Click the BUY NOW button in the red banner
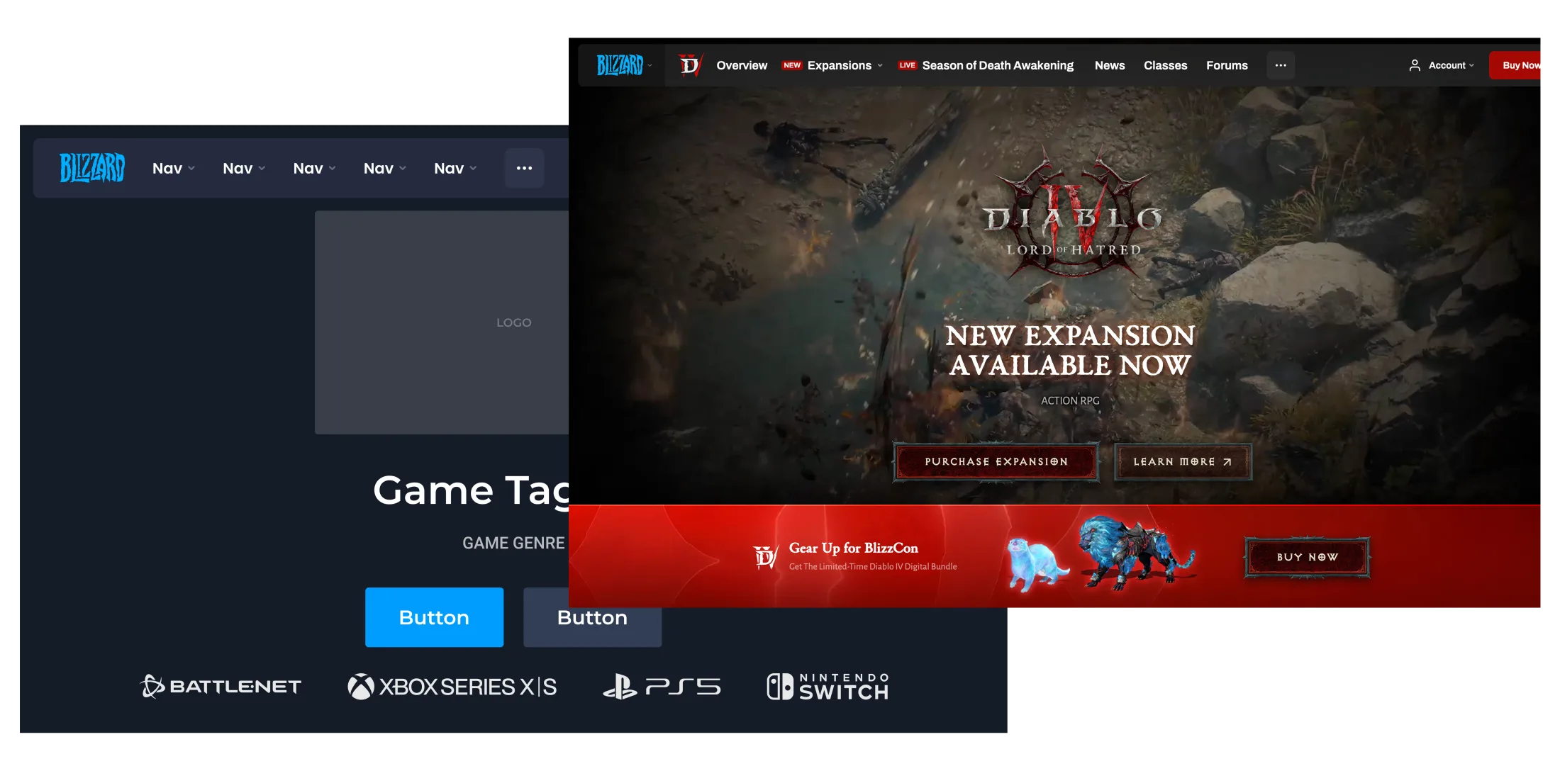The image size is (1560, 771). point(1308,558)
